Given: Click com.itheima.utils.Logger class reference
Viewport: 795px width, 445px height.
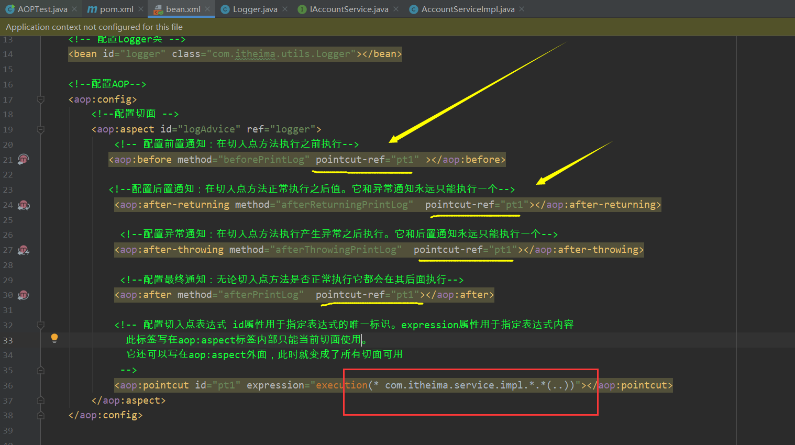Looking at the screenshot, I should [x=281, y=54].
